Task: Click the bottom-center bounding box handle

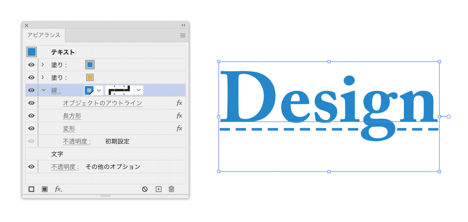Action: [x=329, y=171]
